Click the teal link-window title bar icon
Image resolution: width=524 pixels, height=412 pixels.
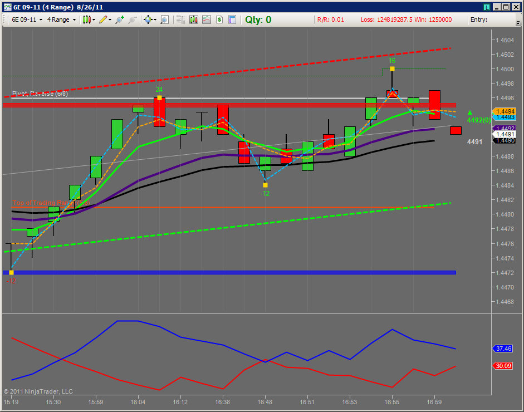(x=487, y=7)
